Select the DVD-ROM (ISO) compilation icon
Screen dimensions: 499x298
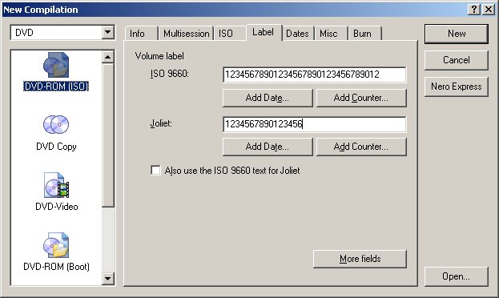coord(56,65)
